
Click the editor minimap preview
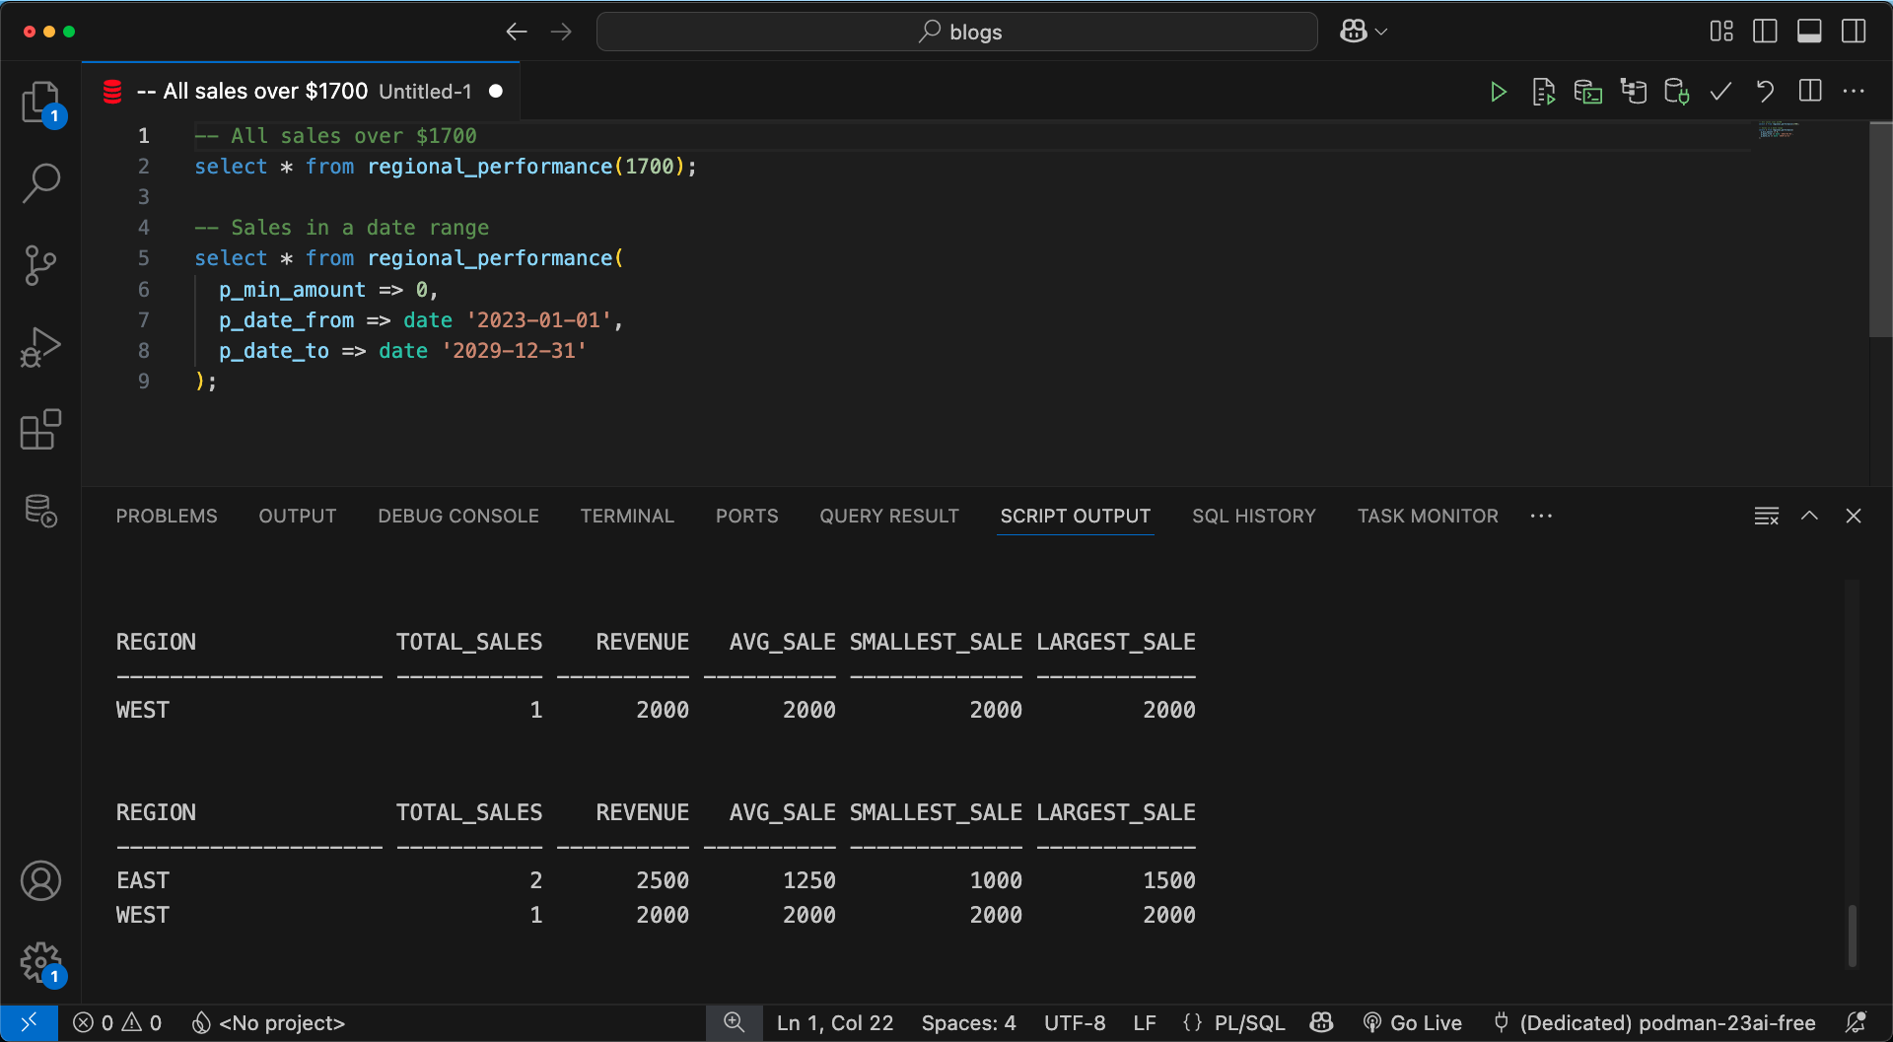[x=1778, y=130]
